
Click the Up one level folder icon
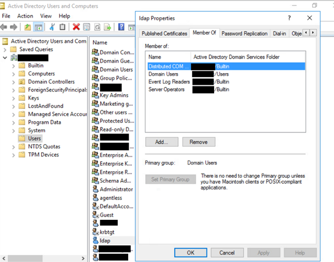pyautogui.click(x=28, y=27)
